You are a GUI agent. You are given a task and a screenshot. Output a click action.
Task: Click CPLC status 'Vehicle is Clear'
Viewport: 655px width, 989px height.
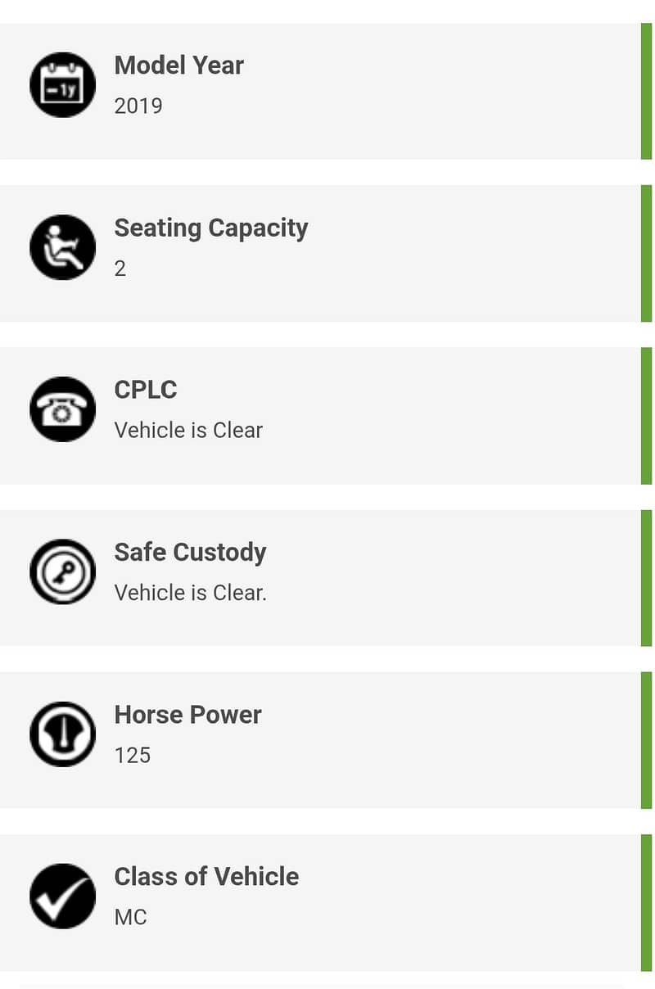coord(188,431)
